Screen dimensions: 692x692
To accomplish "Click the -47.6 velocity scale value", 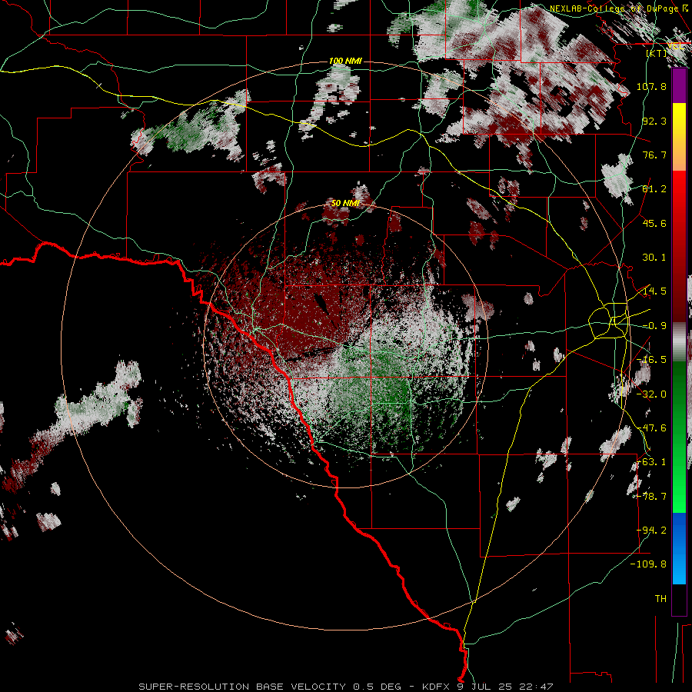I will click(x=651, y=428).
